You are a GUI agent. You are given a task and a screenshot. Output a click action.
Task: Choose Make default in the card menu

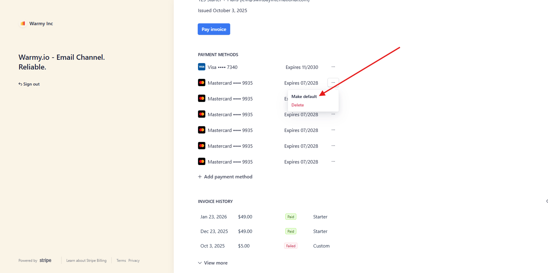pos(304,97)
